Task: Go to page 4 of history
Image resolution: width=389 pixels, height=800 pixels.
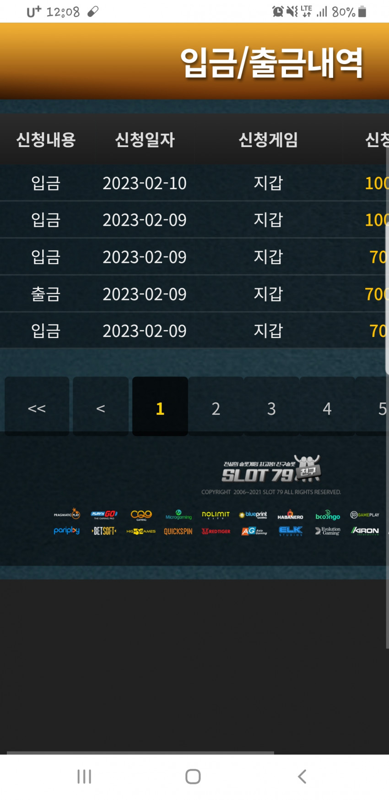Action: (327, 407)
